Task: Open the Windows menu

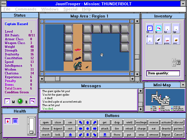Action: point(50,9)
